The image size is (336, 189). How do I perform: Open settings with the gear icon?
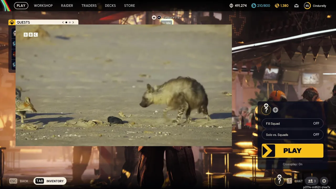[x=324, y=181]
